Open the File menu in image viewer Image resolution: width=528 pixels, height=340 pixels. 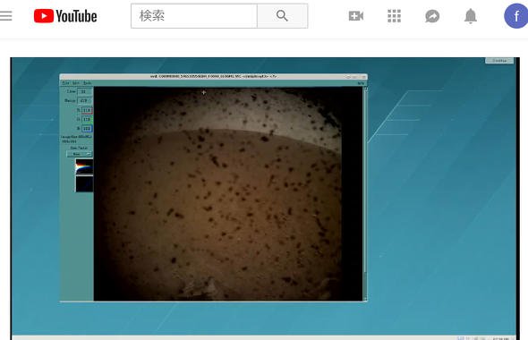point(65,83)
